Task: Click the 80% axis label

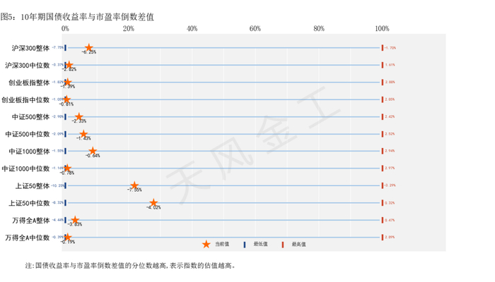Action: 319,29
